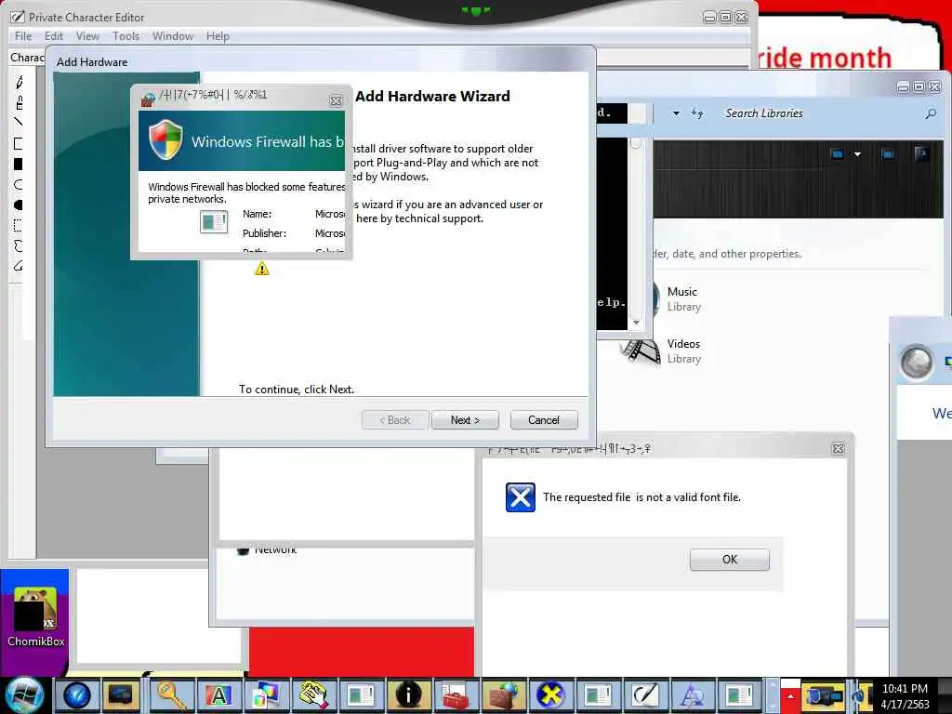Show hidden tray icons arrow
952x714 pixels.
click(x=790, y=695)
